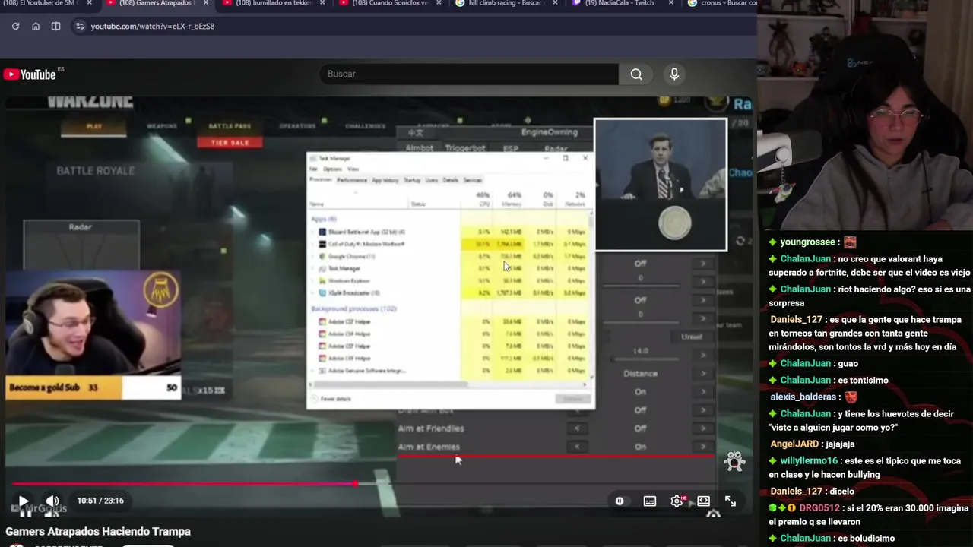Click the right arrow for "Aim at Friendlies"

tap(703, 428)
